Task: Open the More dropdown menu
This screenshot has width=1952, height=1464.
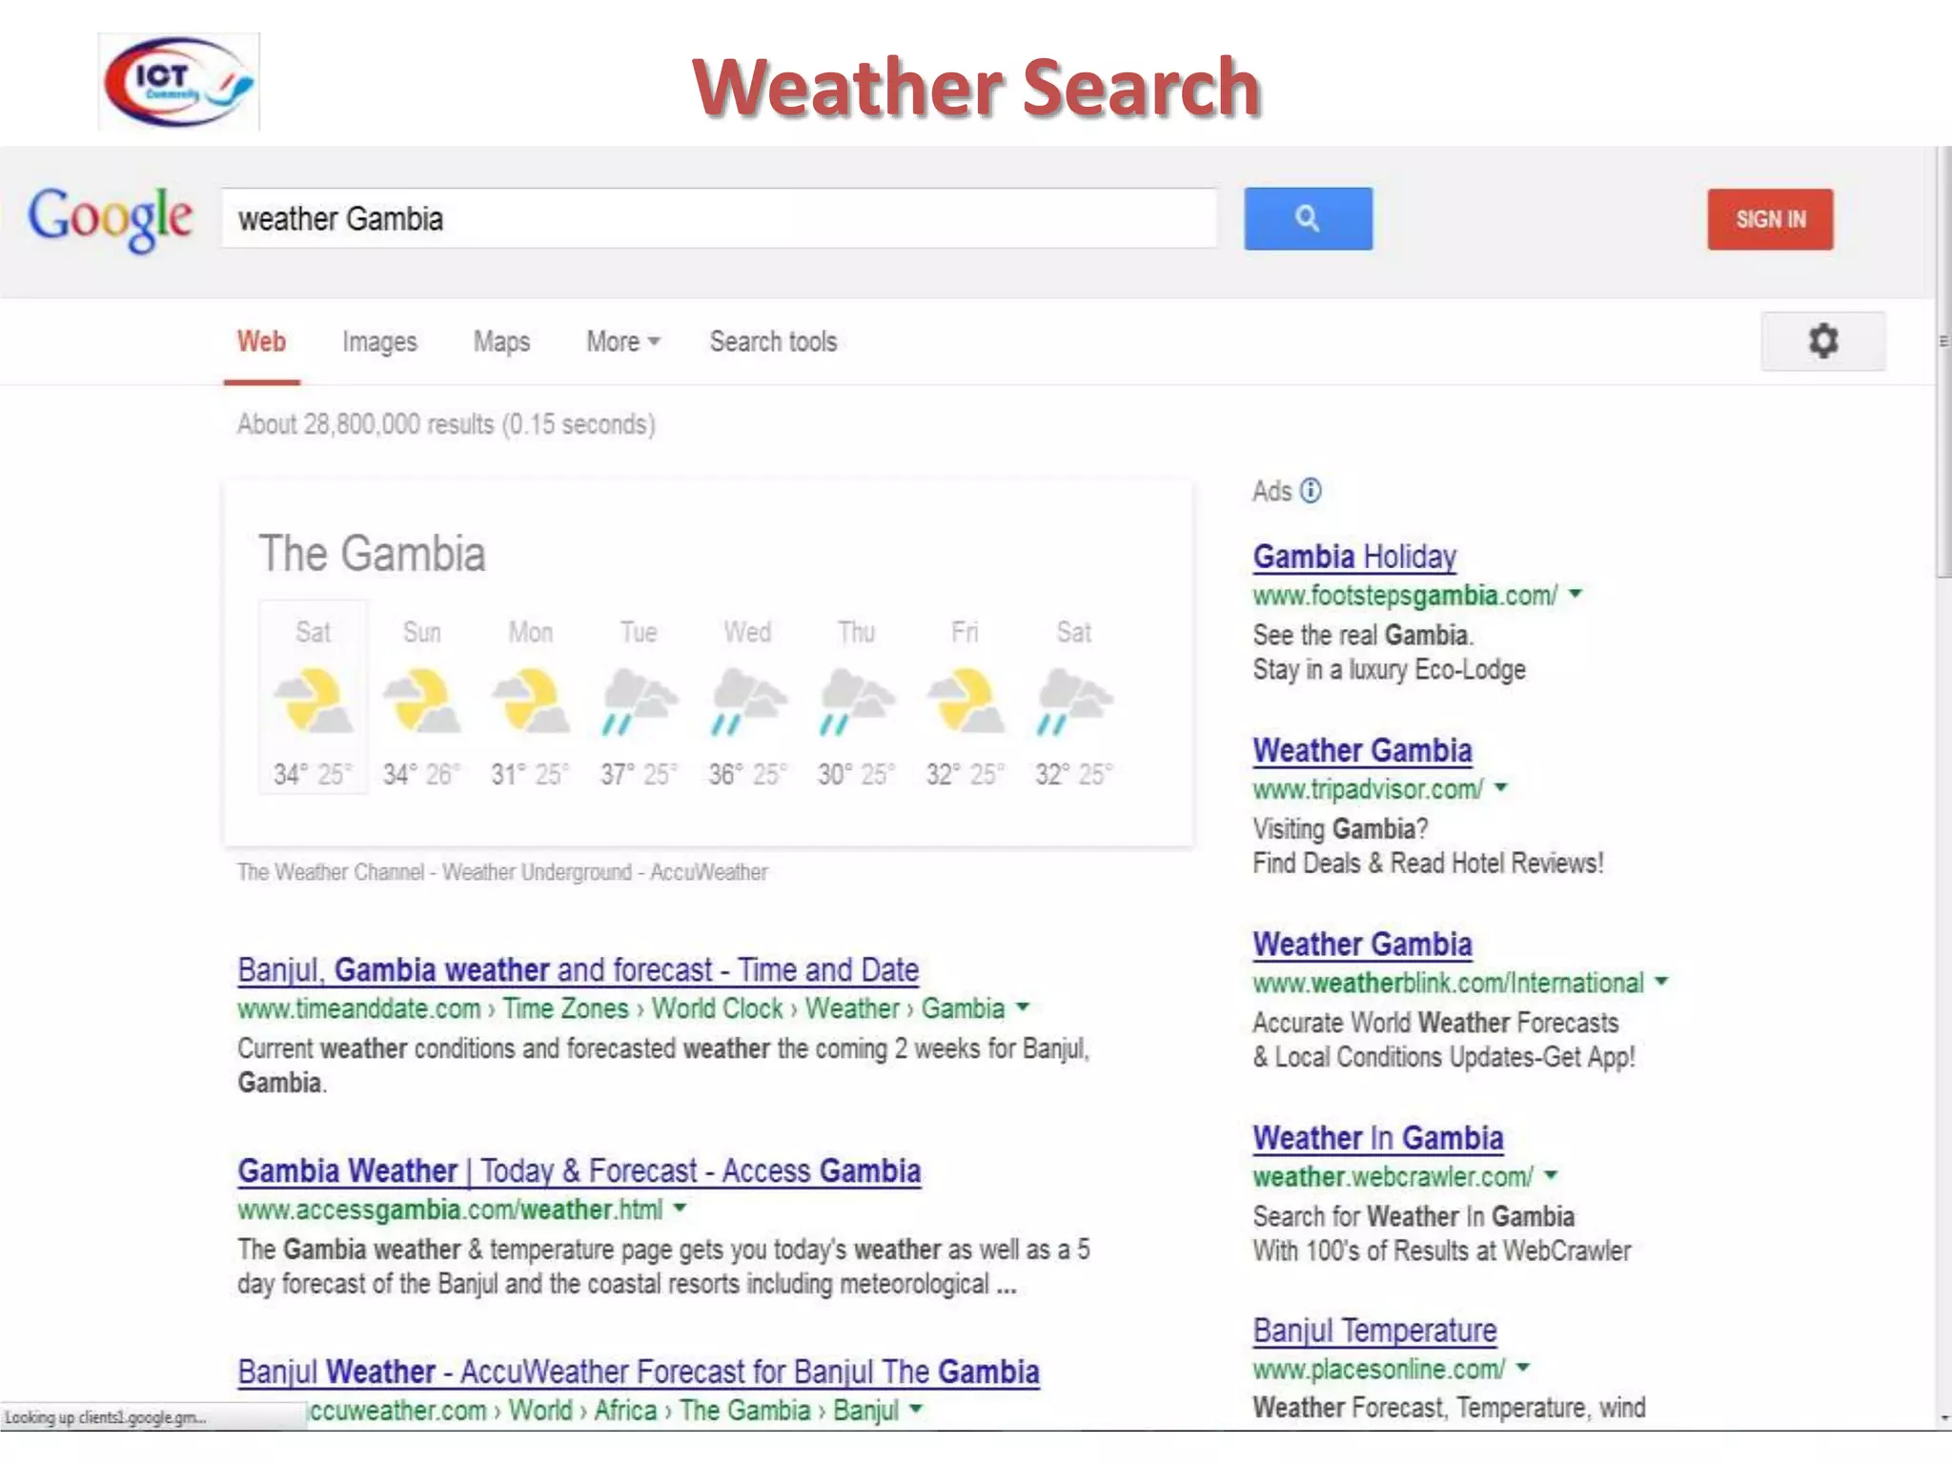Action: [x=622, y=341]
